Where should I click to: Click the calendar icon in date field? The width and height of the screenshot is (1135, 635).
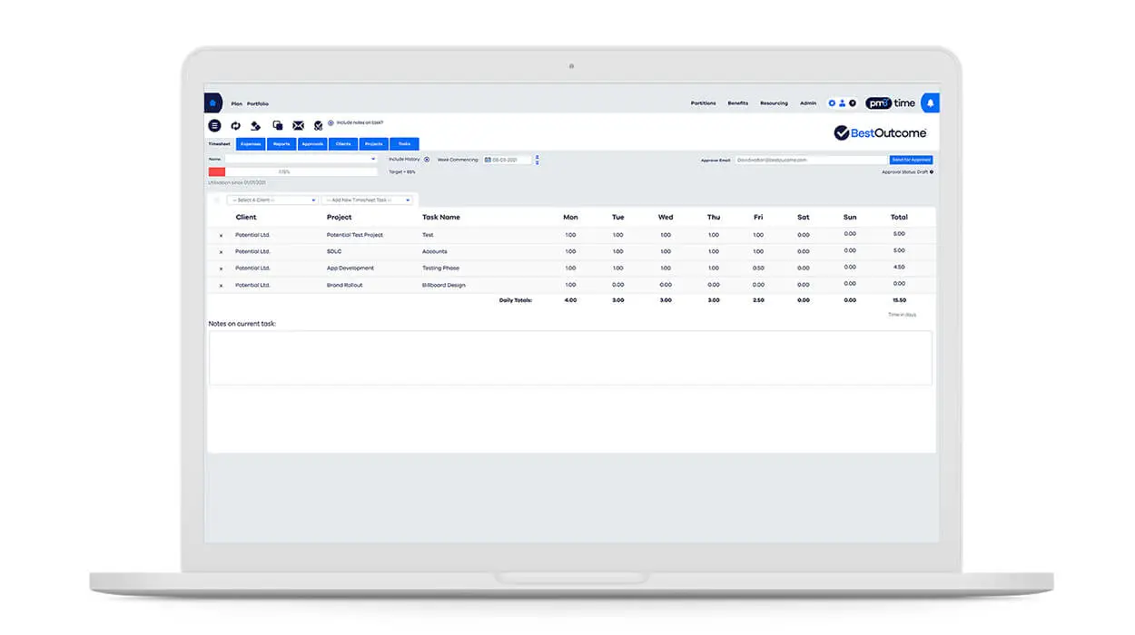point(488,160)
